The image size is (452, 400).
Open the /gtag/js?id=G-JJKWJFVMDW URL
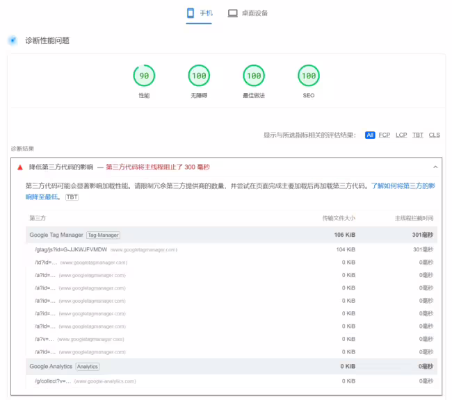(71, 249)
